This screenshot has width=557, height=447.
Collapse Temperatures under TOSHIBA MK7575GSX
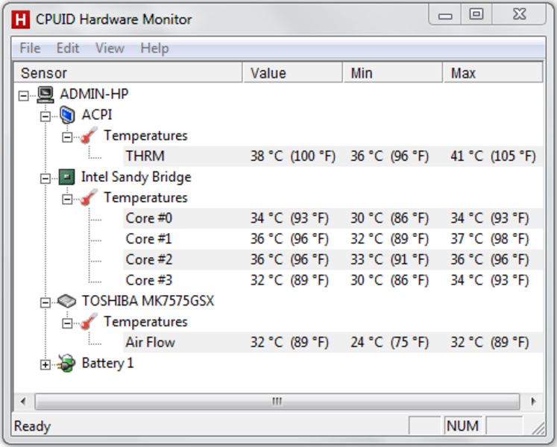point(67,323)
